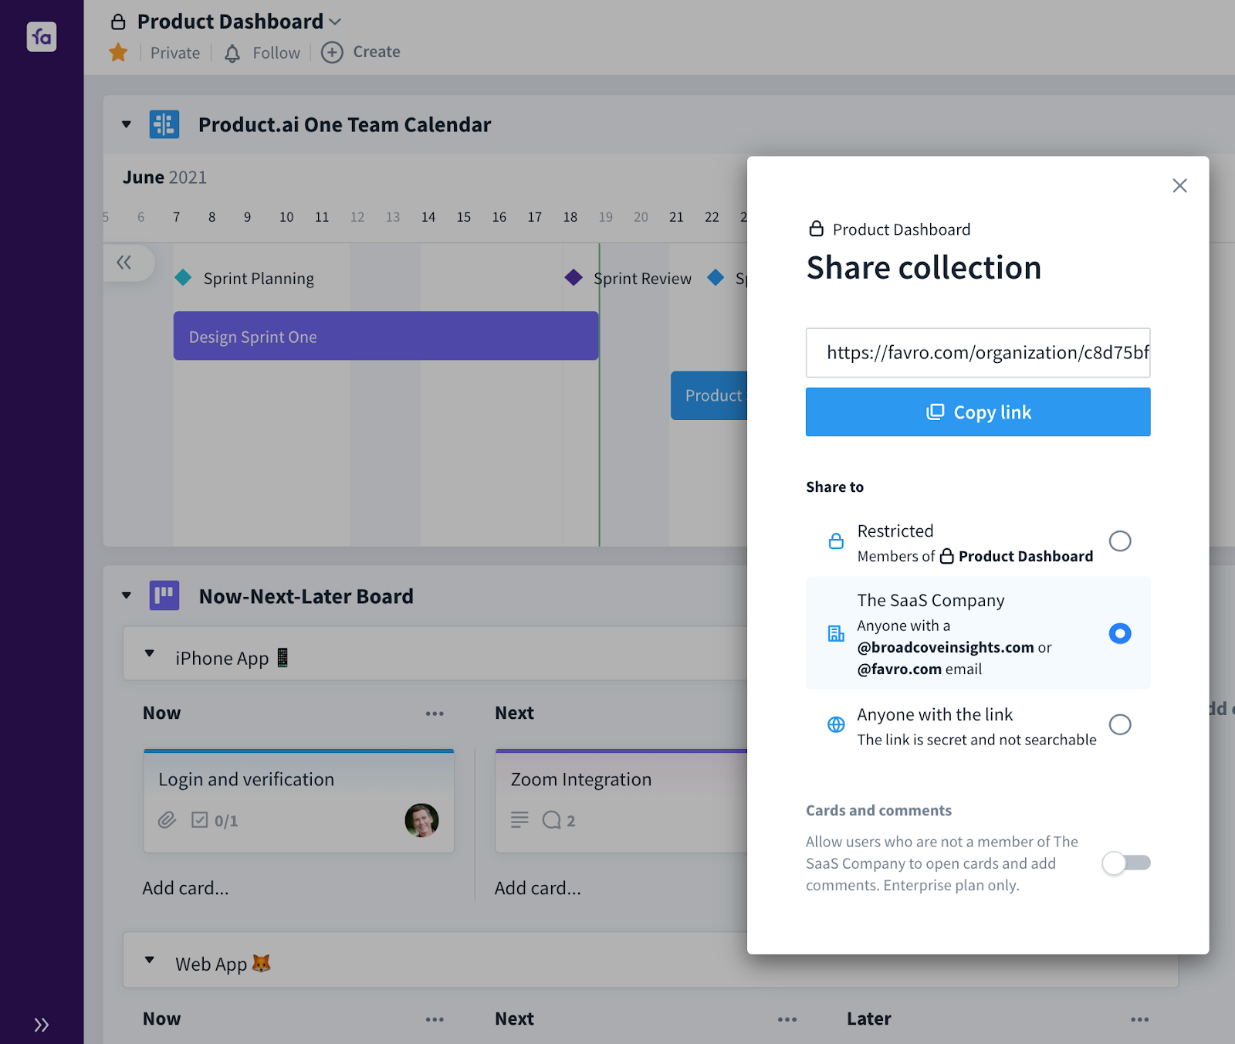The image size is (1235, 1044).
Task: Click the lock icon beside Product Dashboard in dialog
Action: tap(816, 229)
